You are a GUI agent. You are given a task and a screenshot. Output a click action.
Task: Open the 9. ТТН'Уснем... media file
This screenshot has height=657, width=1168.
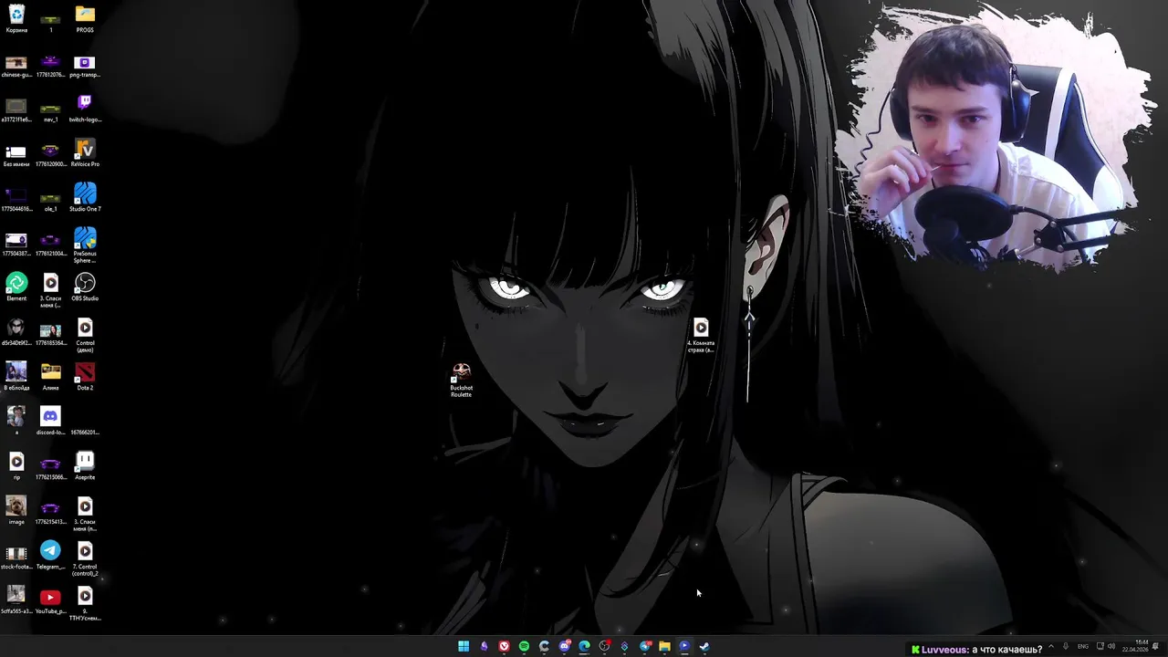click(x=85, y=603)
